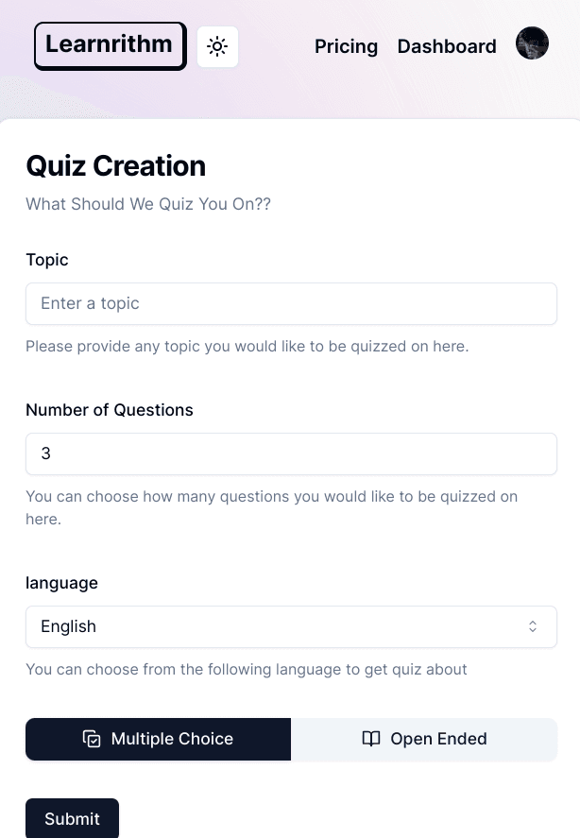Submit the quiz creation form
This screenshot has height=838, width=580.
tap(72, 818)
